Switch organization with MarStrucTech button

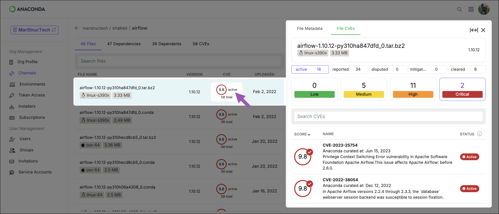(x=35, y=30)
